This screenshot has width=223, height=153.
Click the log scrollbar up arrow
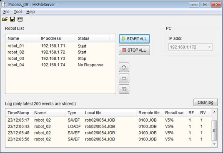pos(214,112)
